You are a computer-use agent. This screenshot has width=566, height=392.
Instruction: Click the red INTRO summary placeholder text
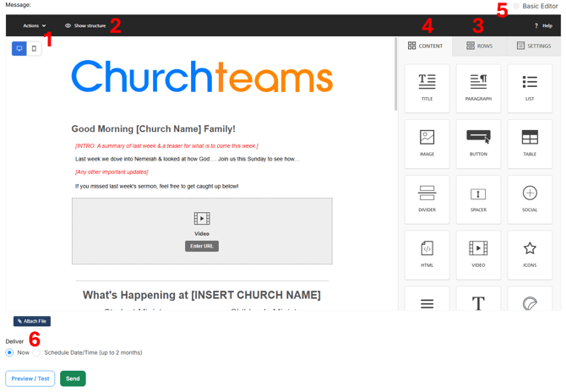point(166,146)
